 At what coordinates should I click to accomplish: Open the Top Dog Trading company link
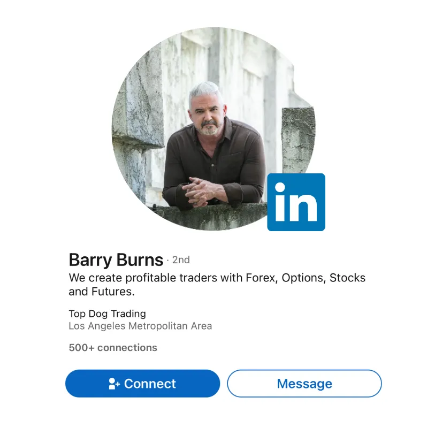coord(108,314)
